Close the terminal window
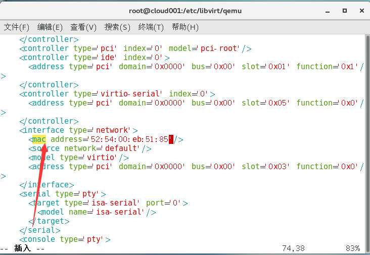This screenshot has height=255, width=370. point(362,11)
